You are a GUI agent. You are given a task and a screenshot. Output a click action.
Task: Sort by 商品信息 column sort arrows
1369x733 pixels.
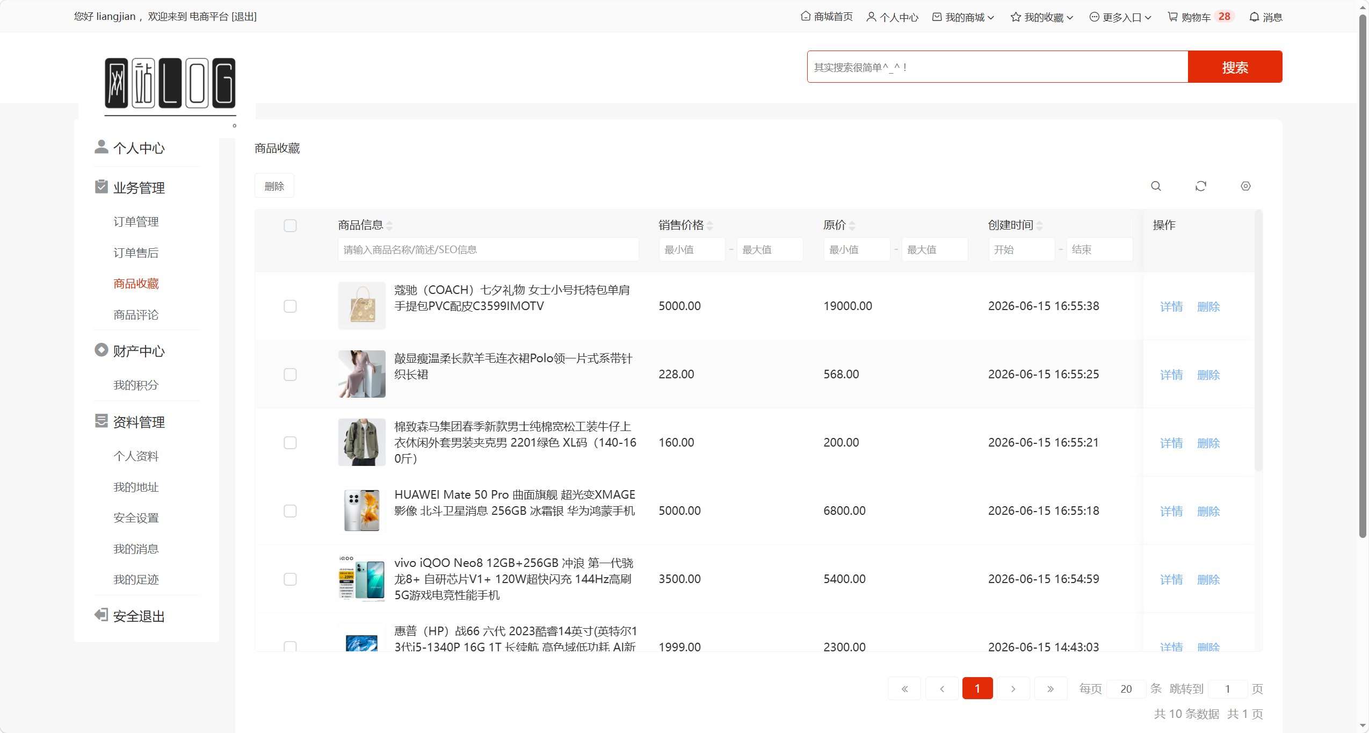(389, 226)
